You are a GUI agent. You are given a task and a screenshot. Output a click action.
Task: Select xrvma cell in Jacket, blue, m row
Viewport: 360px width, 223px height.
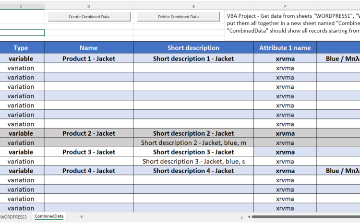(285, 143)
